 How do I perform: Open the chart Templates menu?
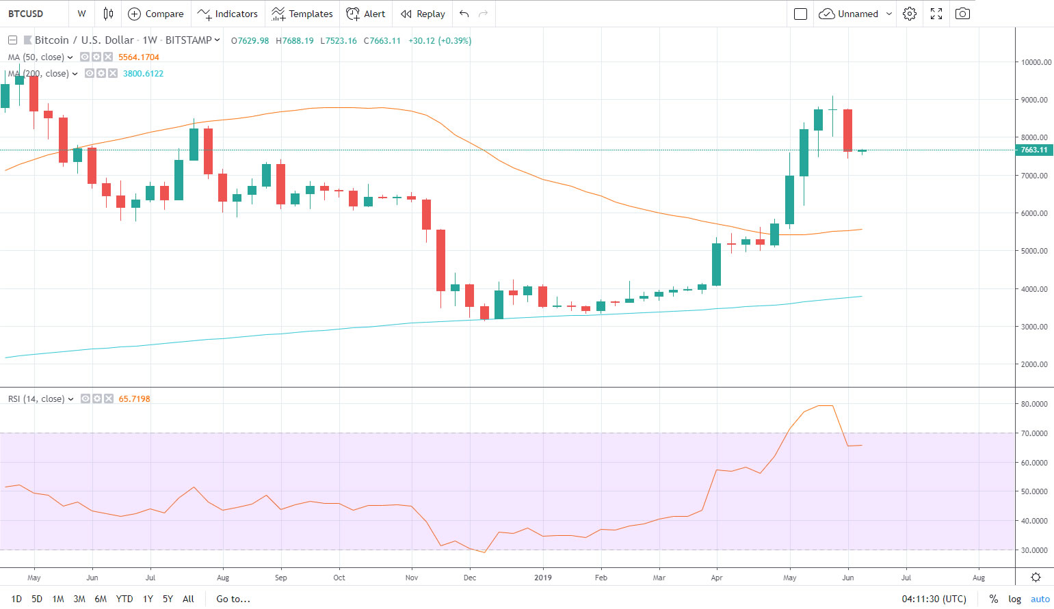[x=302, y=13]
